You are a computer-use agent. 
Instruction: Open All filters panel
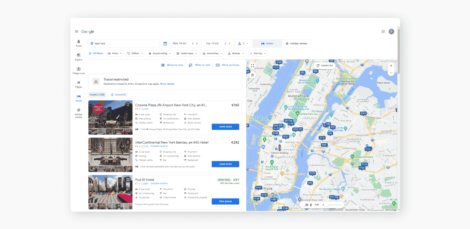coord(96,54)
